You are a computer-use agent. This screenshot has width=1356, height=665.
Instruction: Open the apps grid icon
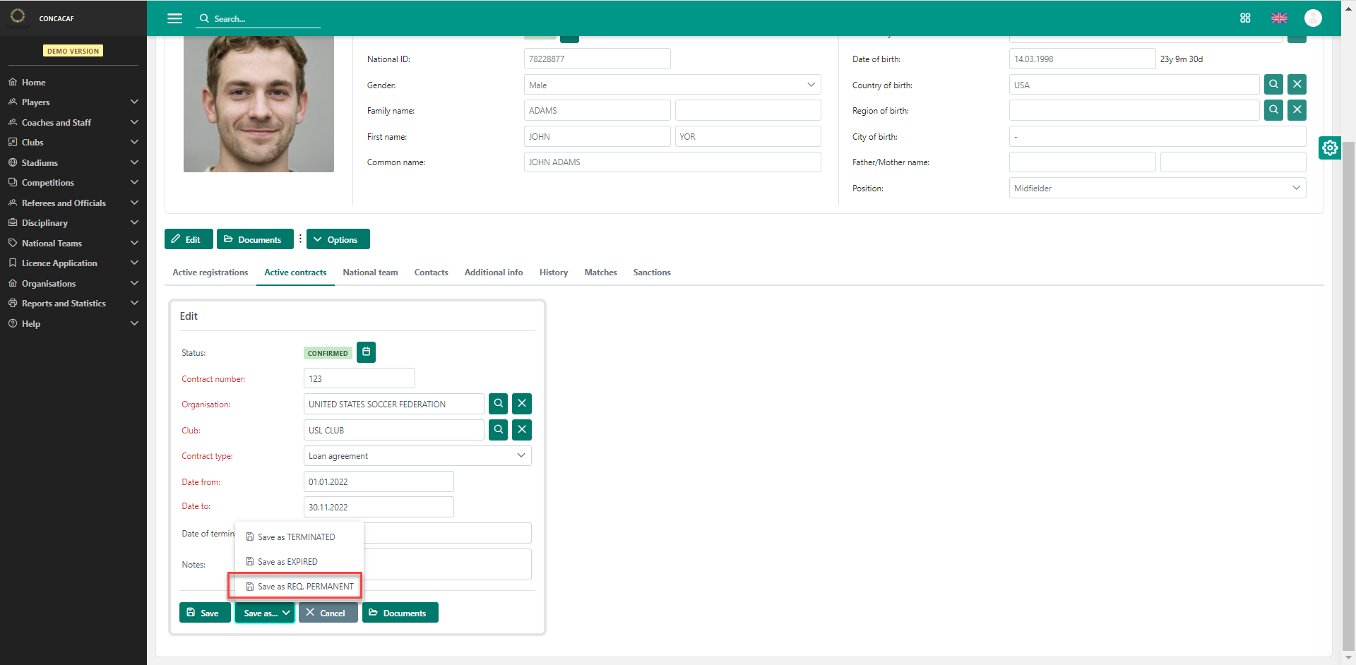pyautogui.click(x=1245, y=18)
